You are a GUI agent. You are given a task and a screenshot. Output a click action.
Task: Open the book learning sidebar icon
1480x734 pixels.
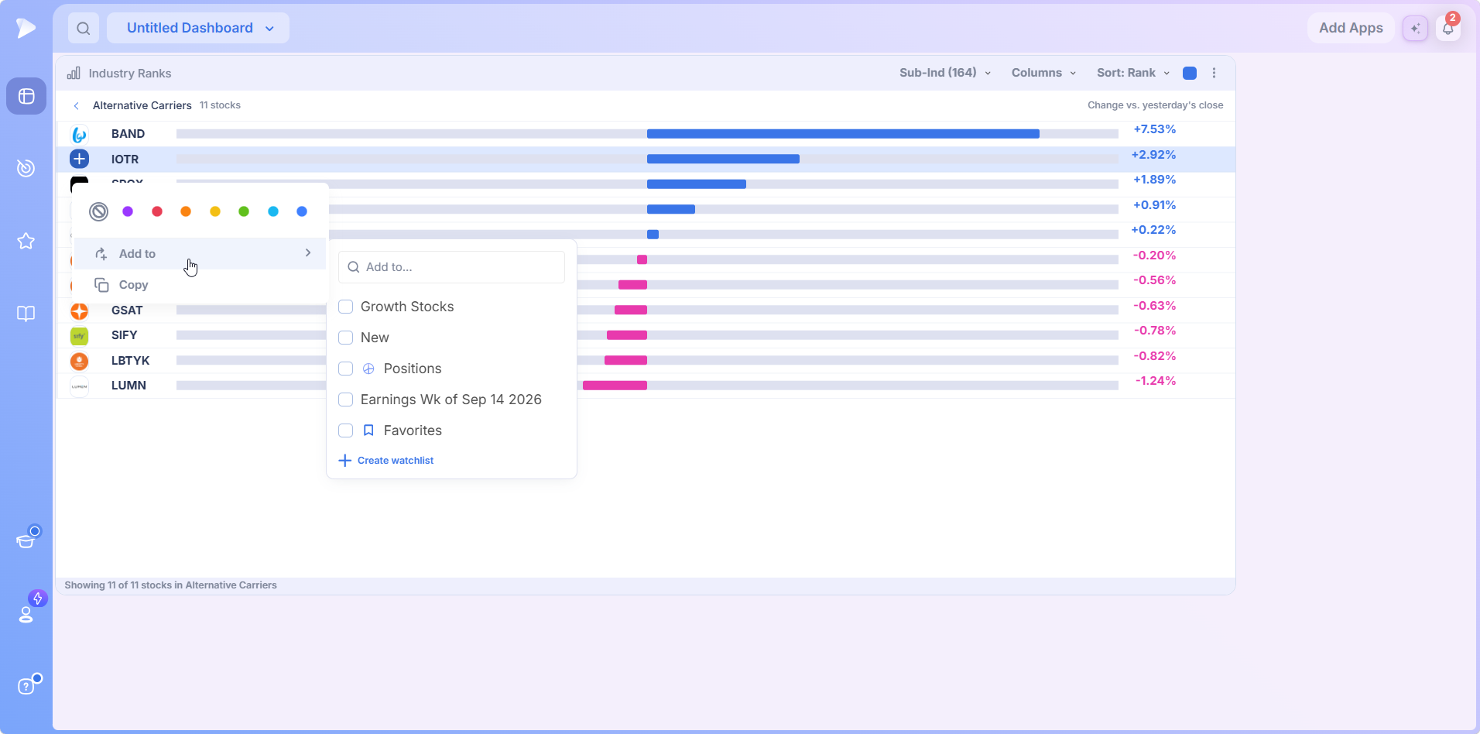pos(26,314)
